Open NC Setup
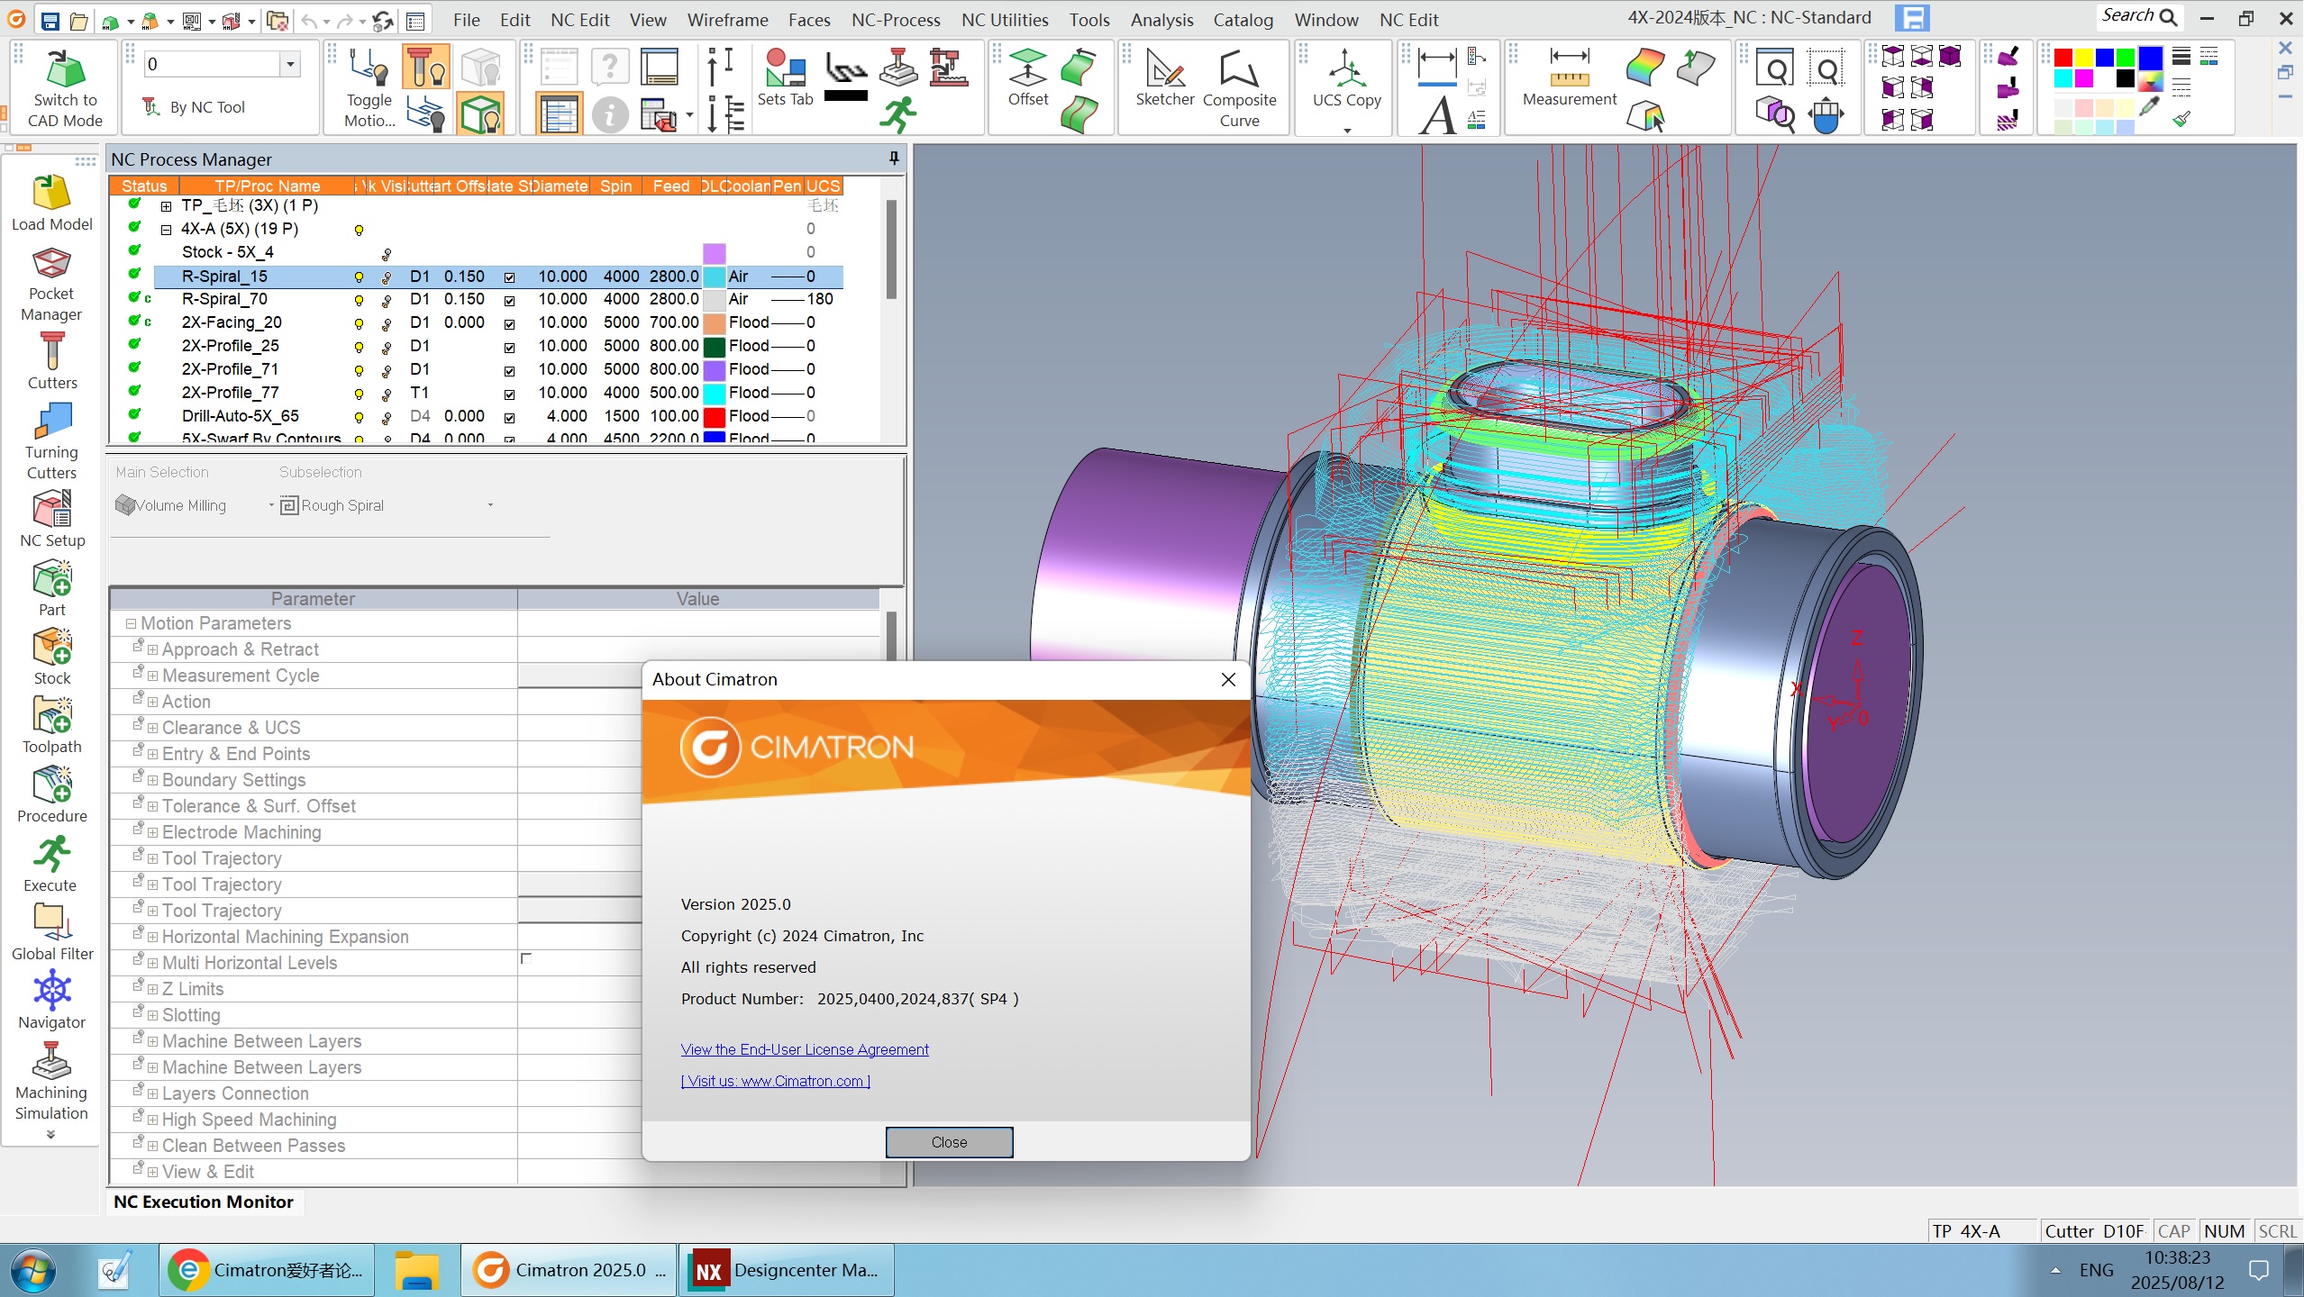The image size is (2304, 1297). 52,519
